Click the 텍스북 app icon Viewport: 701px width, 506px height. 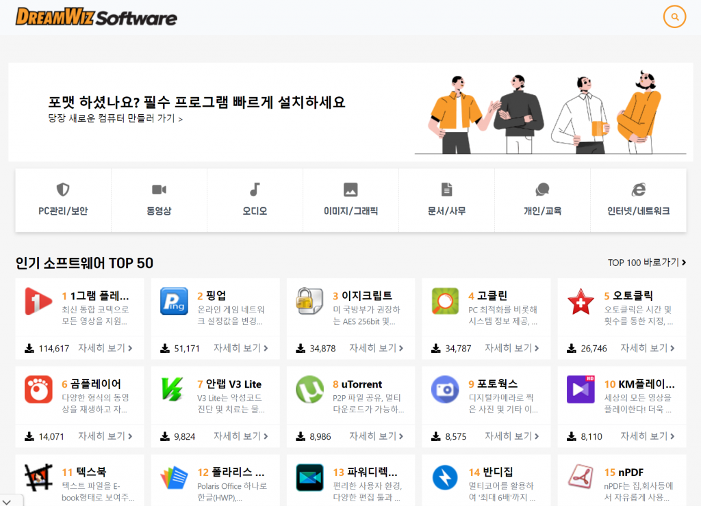coord(38,477)
